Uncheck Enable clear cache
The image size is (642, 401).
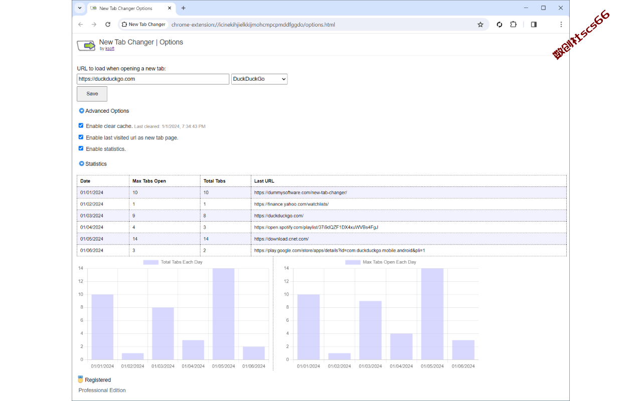tap(81, 125)
